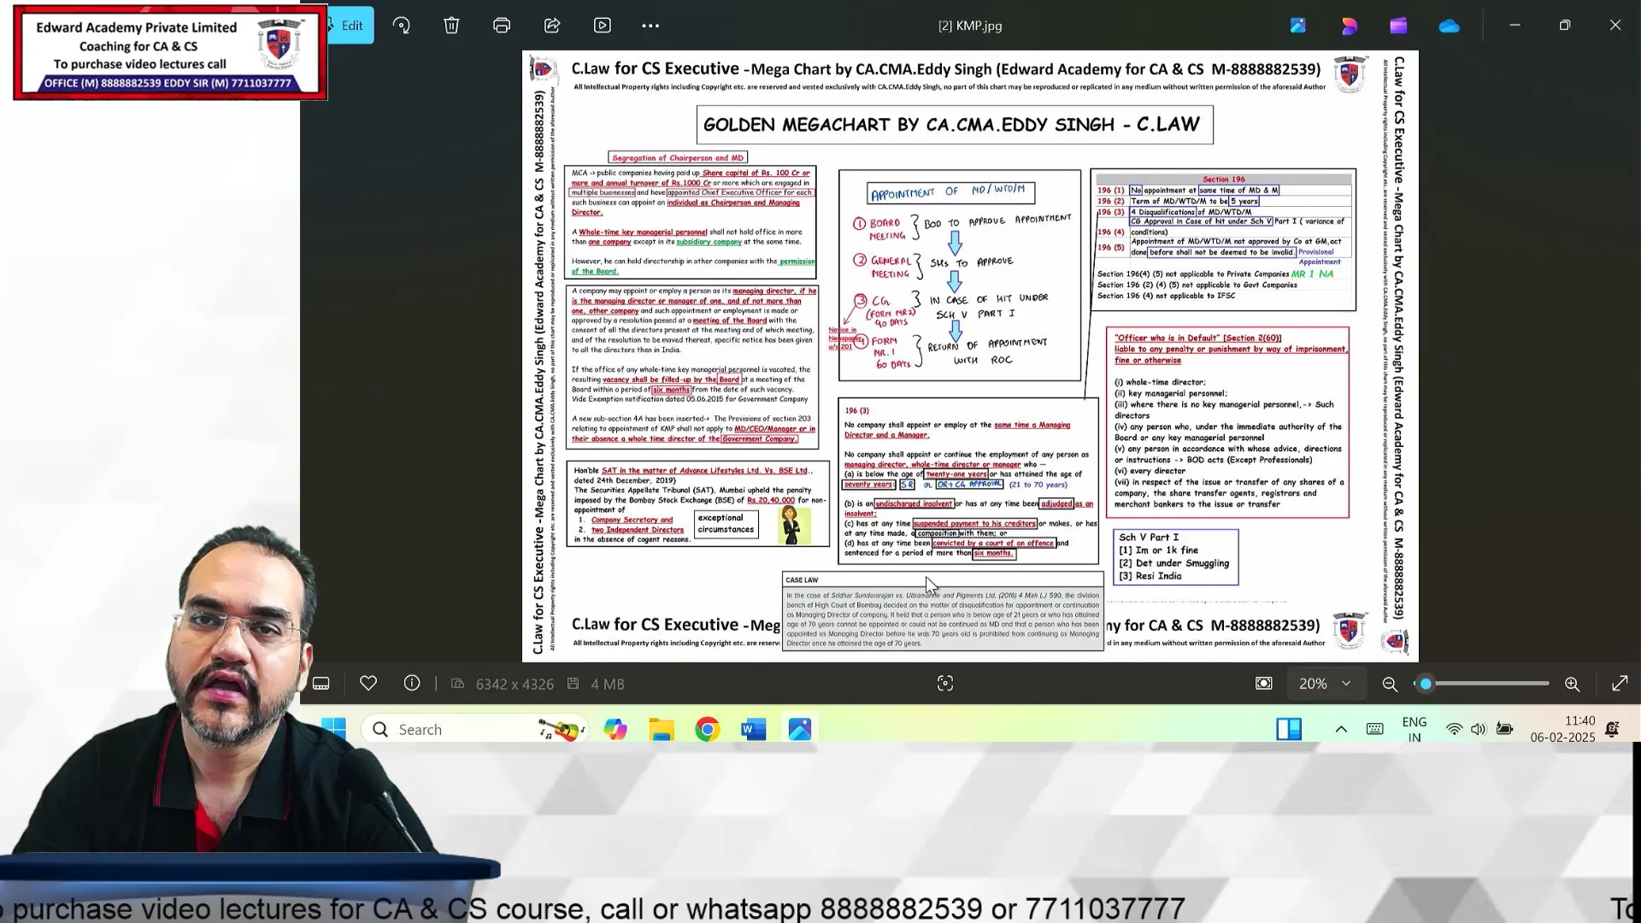The height and width of the screenshot is (923, 1641).
Task: Click the fit-to-window zoom icon
Action: (x=1264, y=684)
